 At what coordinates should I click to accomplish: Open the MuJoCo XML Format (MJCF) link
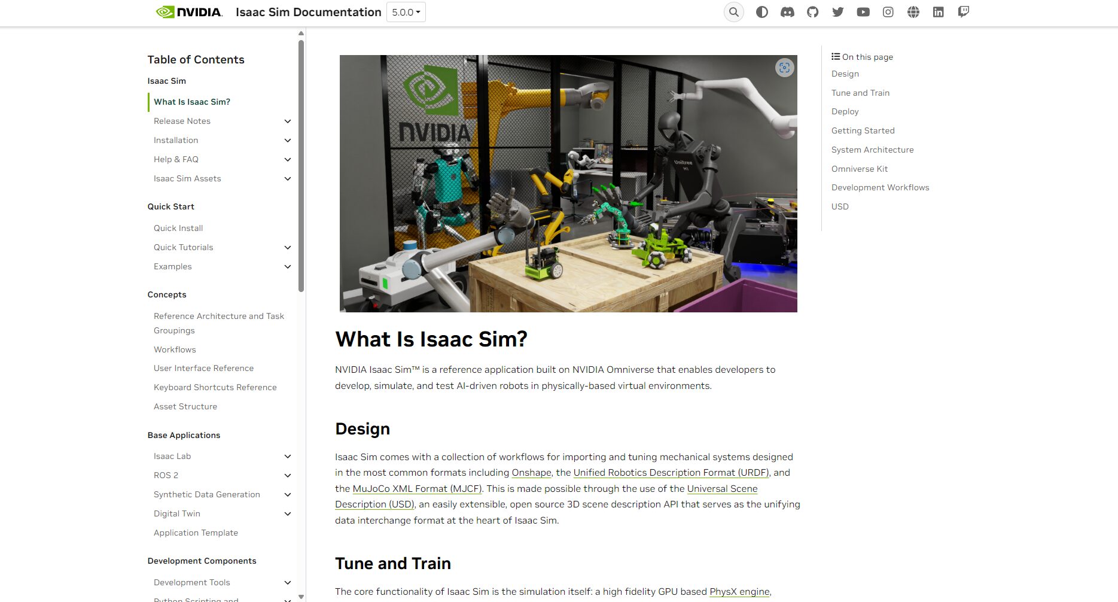417,489
